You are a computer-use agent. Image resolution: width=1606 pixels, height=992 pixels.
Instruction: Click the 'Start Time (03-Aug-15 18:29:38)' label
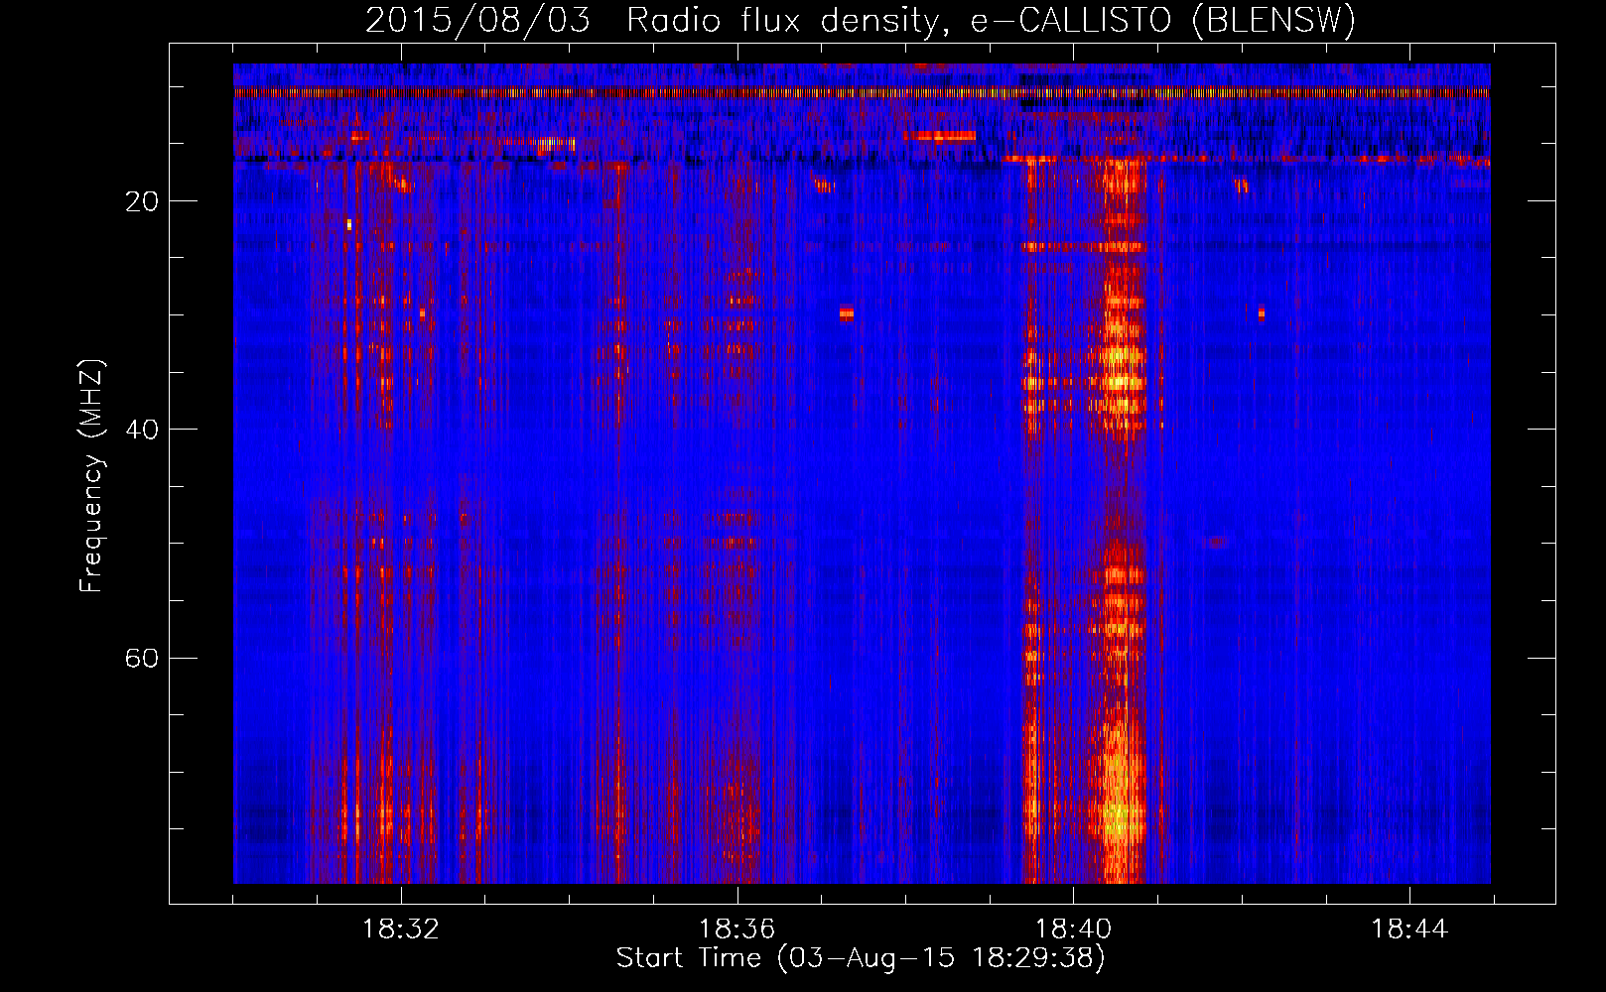[861, 958]
